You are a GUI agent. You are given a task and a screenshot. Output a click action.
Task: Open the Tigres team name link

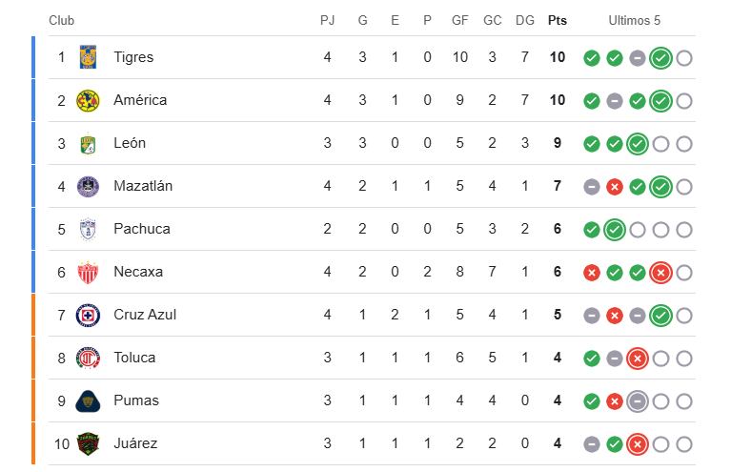tap(133, 57)
